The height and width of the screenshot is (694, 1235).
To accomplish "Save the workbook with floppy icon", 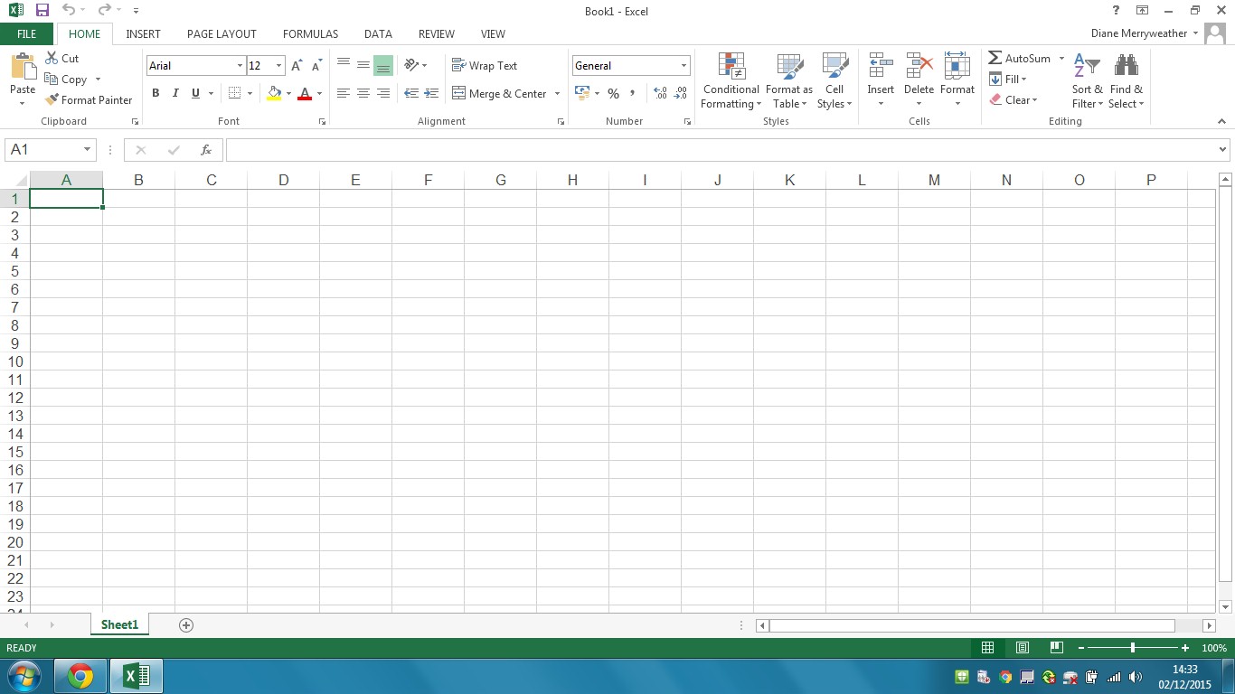I will coord(42,10).
